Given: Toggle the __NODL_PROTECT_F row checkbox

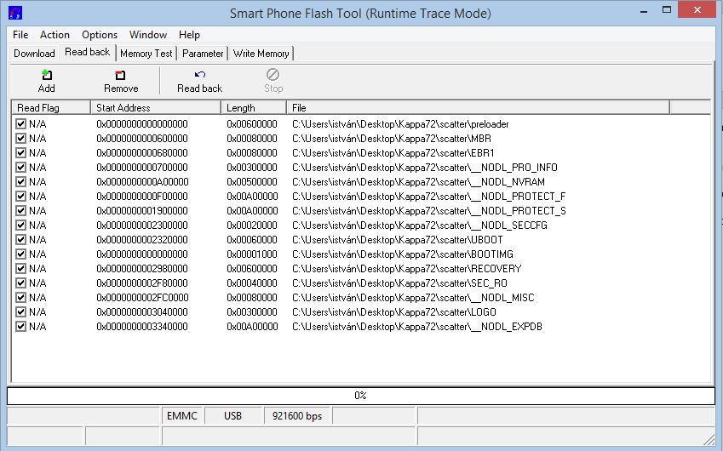Looking at the screenshot, I should click(20, 197).
